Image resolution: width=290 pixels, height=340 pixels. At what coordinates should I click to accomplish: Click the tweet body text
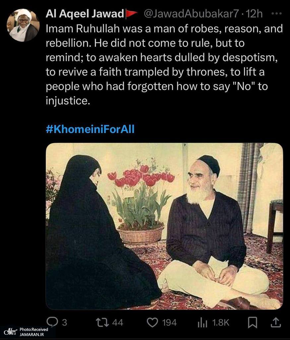tap(164, 65)
